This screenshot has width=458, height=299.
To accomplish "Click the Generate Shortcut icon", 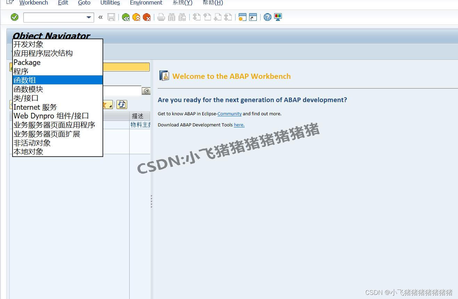I will click(253, 17).
